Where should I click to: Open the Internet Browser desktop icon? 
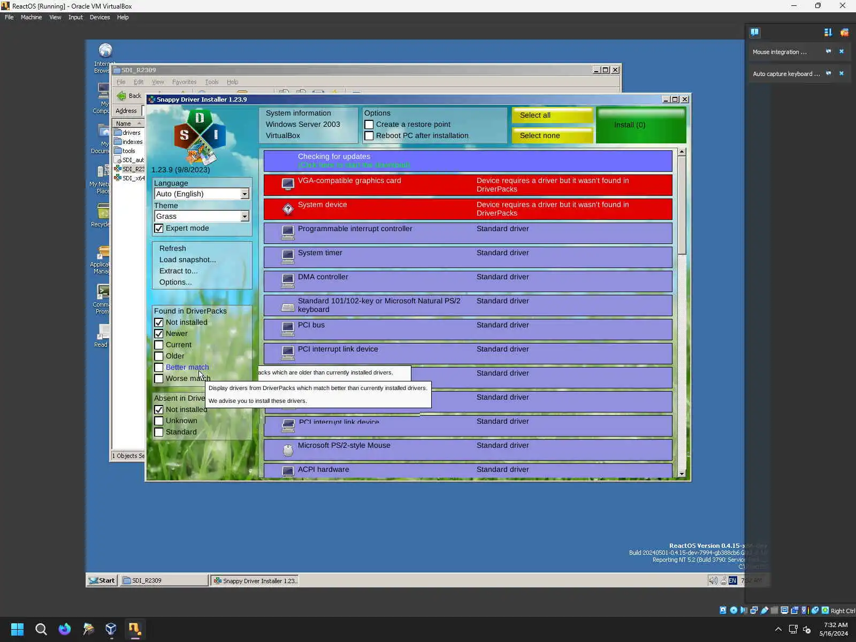[x=105, y=50]
